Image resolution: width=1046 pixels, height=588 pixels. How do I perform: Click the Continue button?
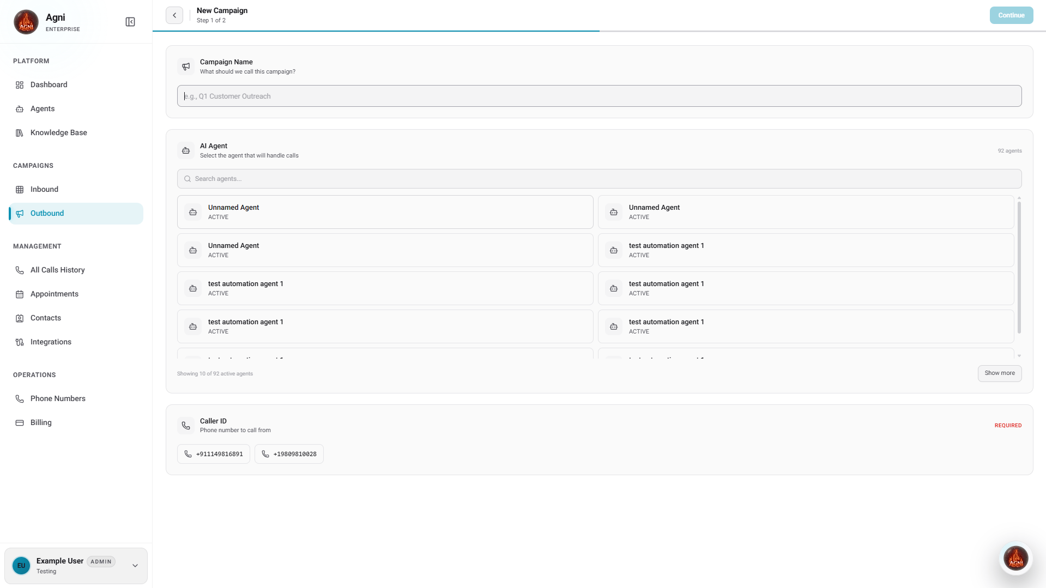click(x=1011, y=15)
